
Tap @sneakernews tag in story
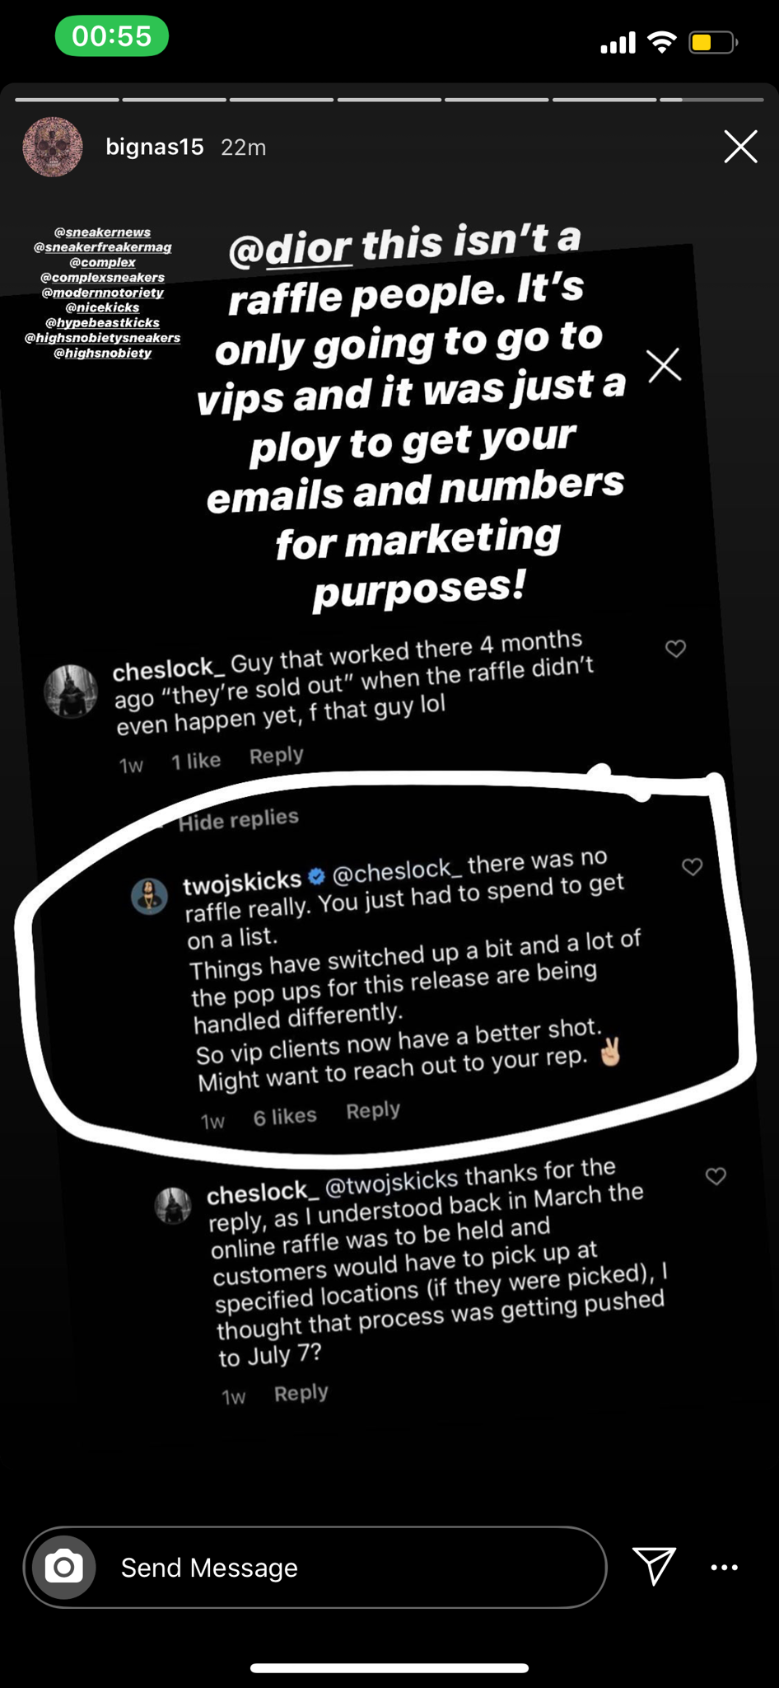102,232
